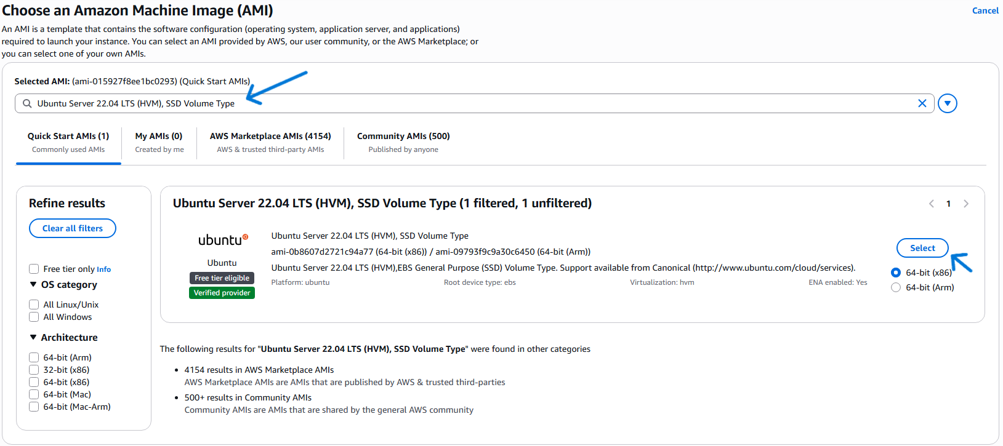This screenshot has width=1003, height=446.
Task: Click the magnifier icon in the AMI search bar
Action: pos(27,103)
